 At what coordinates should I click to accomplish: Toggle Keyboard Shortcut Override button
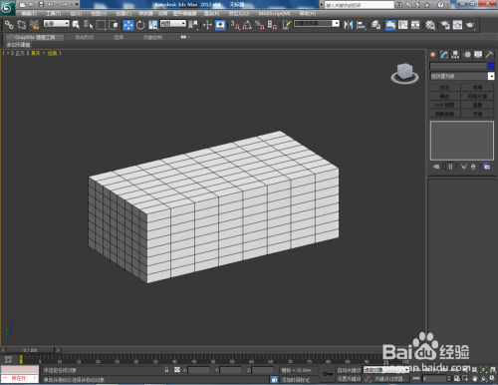220,25
